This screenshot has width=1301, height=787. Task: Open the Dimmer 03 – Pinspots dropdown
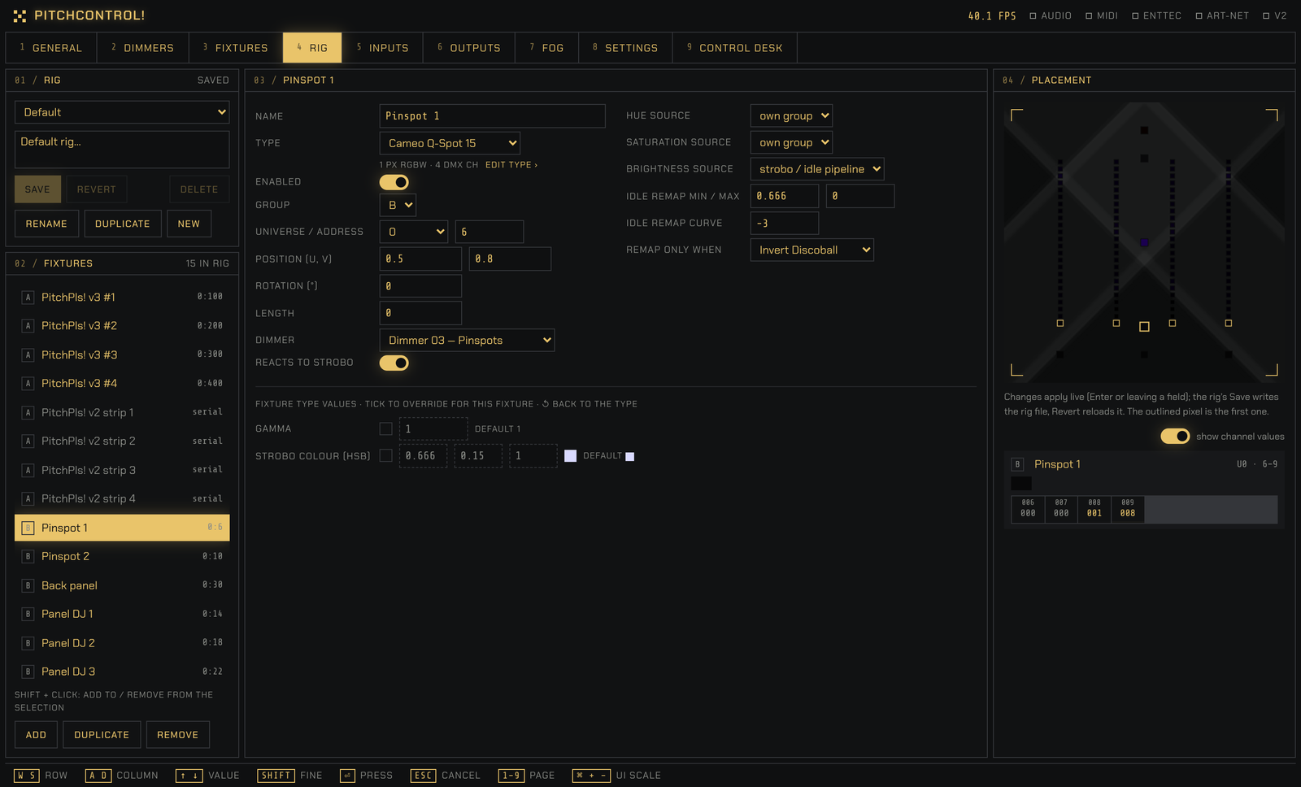(x=467, y=341)
